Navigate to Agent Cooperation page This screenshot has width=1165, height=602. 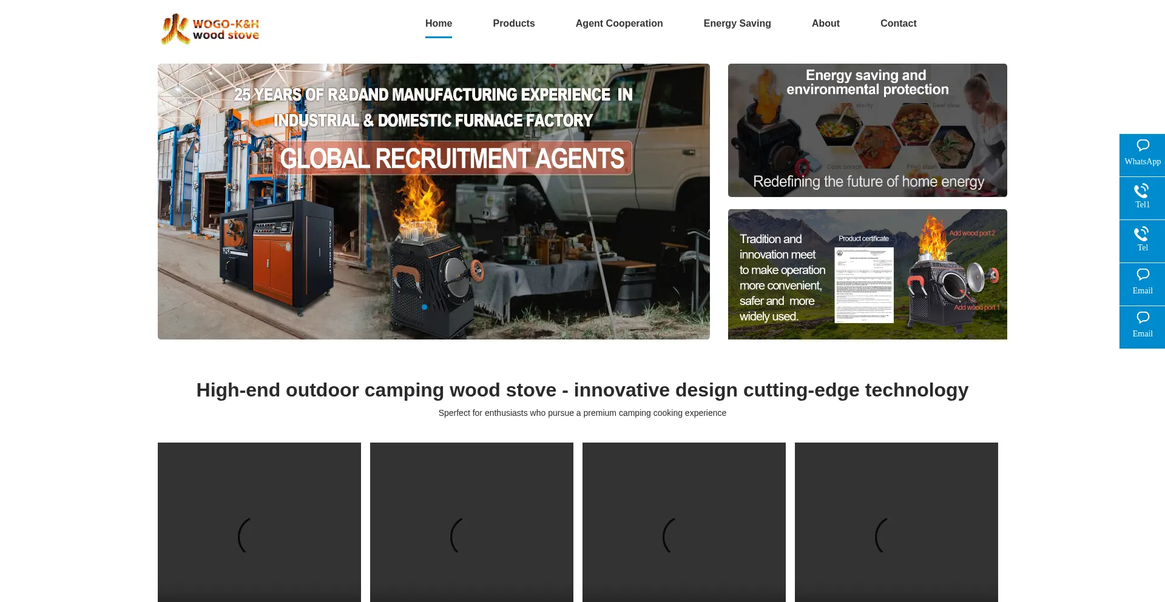tap(619, 24)
